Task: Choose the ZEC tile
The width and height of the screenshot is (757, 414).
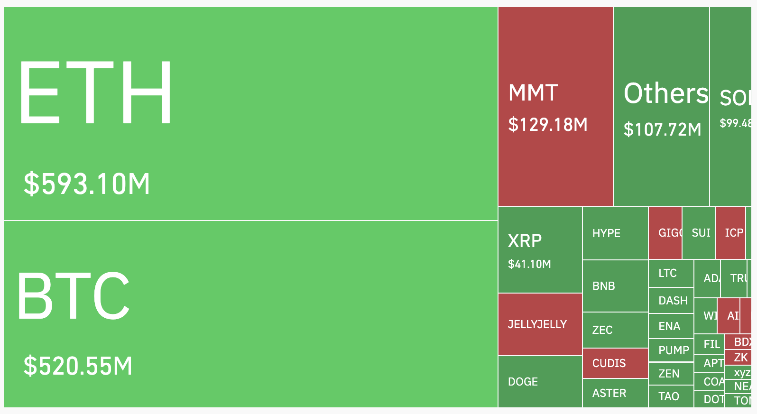Action: (615, 330)
